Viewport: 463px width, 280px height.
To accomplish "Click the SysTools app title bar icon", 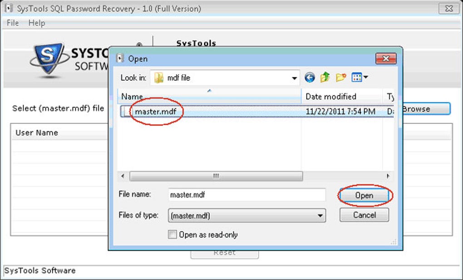I will tap(9, 8).
